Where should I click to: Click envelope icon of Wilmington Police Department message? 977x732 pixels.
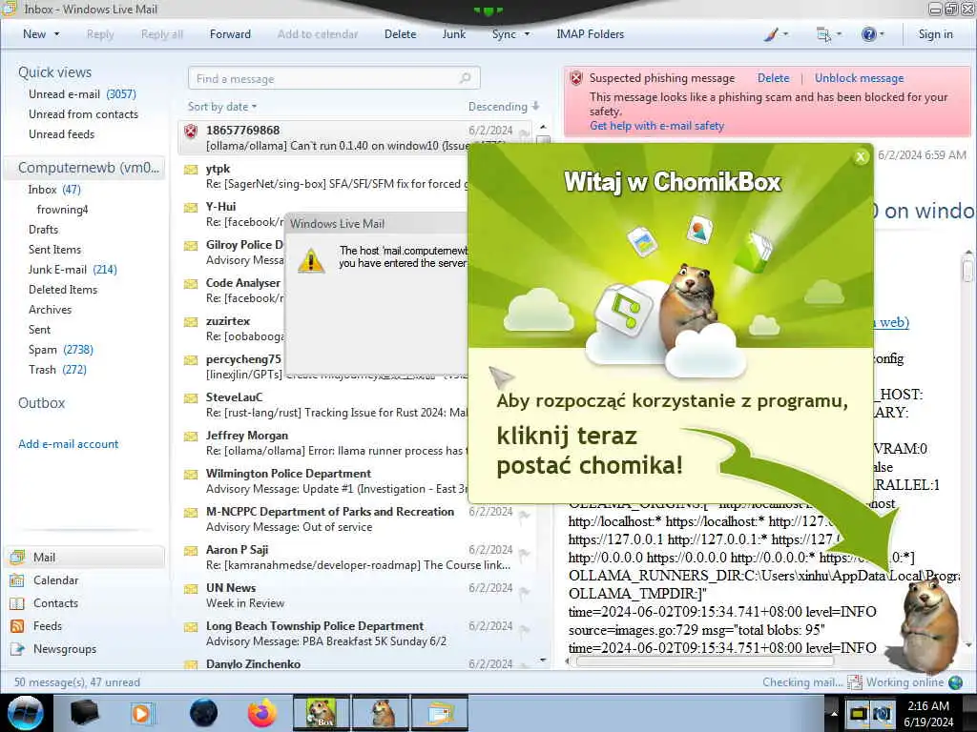click(191, 475)
